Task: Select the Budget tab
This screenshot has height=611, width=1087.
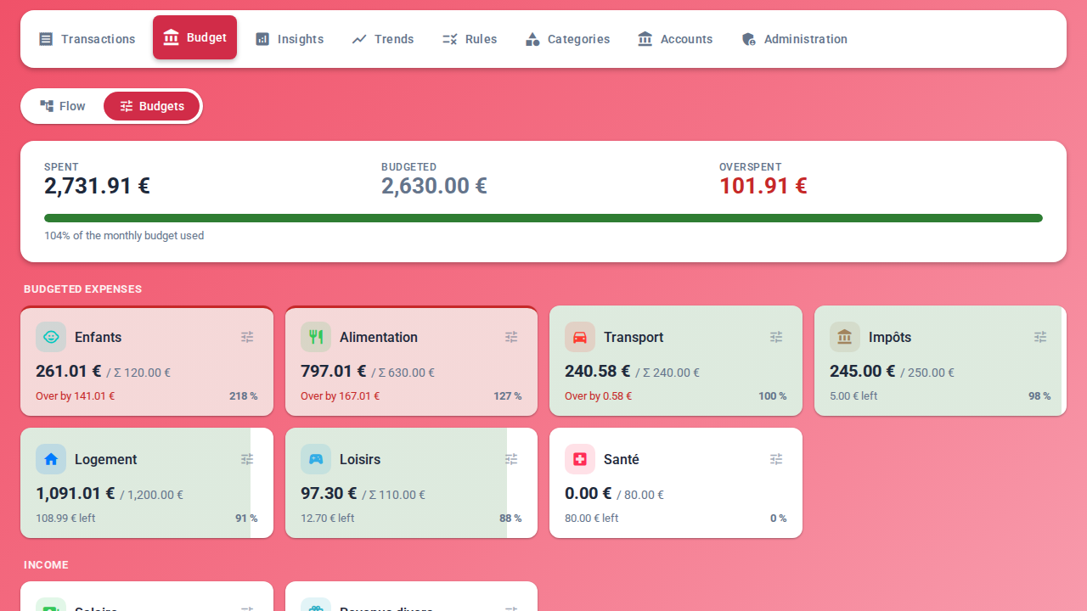Action: [x=194, y=37]
